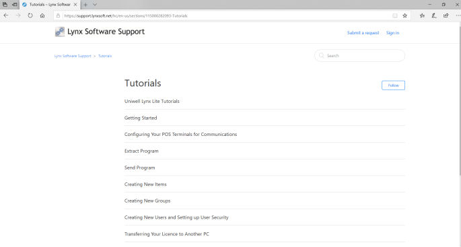Minimize the browser window
Image resolution: width=461 pixels, height=247 pixels.
429,5
